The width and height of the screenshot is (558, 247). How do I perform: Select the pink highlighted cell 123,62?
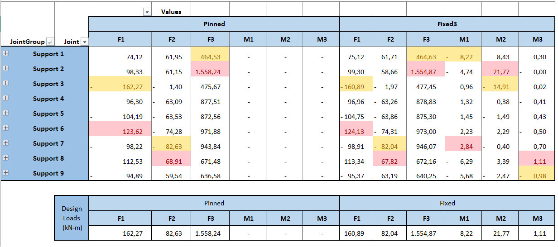pos(120,132)
